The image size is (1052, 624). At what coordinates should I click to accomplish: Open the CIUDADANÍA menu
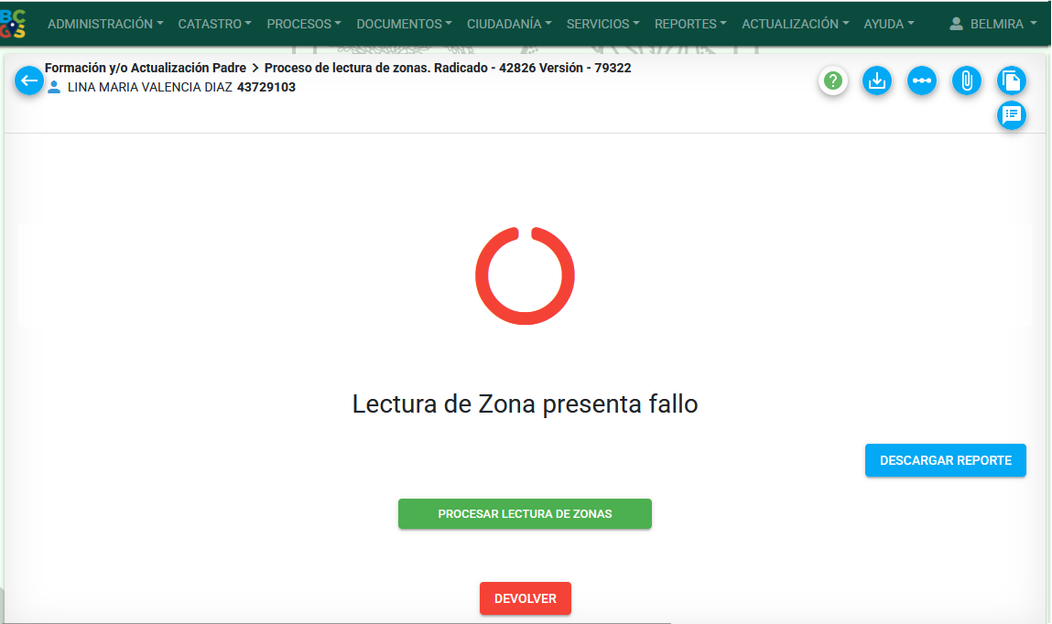[509, 24]
